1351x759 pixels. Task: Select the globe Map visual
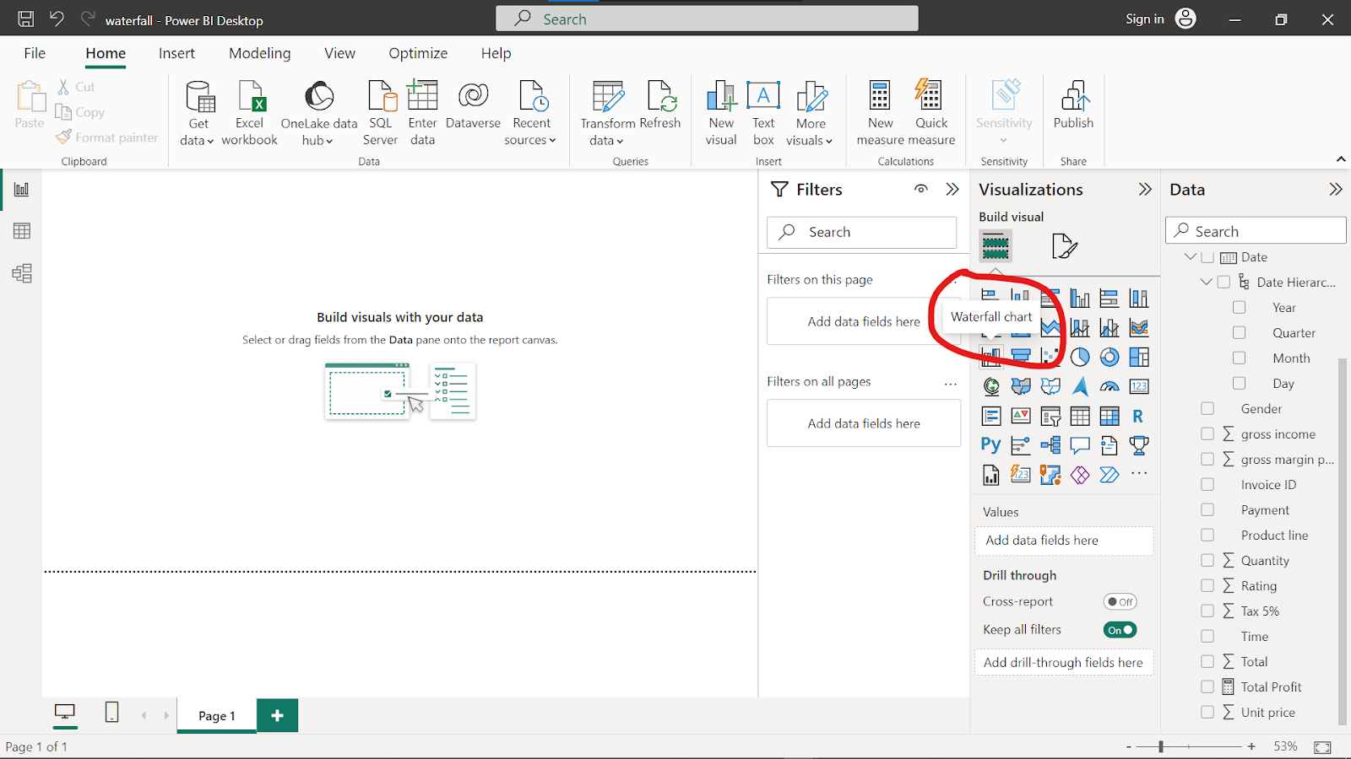pyautogui.click(x=991, y=386)
